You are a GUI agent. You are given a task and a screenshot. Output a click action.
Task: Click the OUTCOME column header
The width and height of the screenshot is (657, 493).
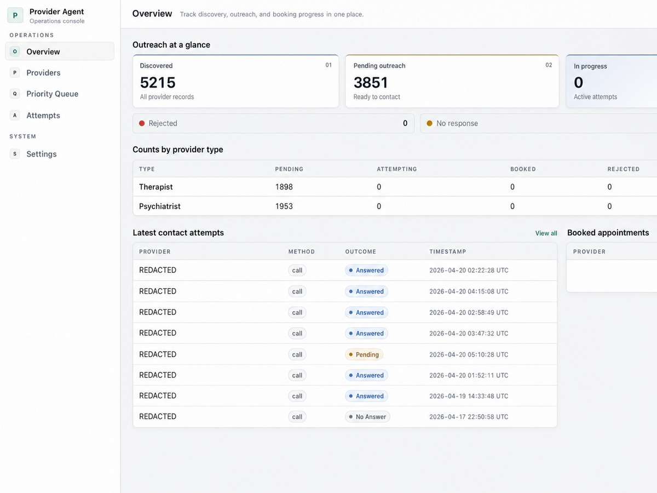click(x=361, y=252)
